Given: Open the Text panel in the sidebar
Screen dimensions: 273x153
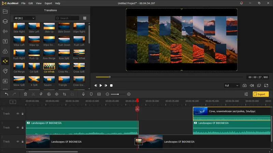Looking at the screenshot, I should [x=5, y=41].
